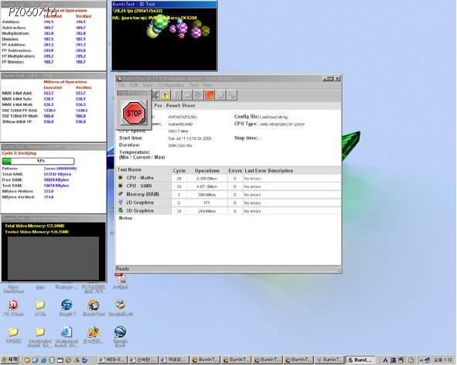
Task: Click the last toolbar icon after the bulb
Action: click(x=232, y=95)
